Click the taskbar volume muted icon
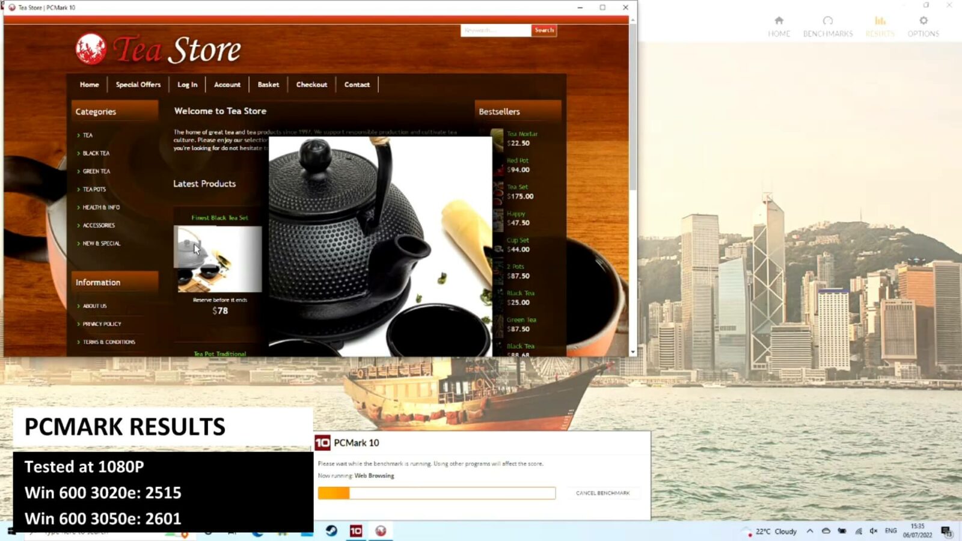 point(874,531)
